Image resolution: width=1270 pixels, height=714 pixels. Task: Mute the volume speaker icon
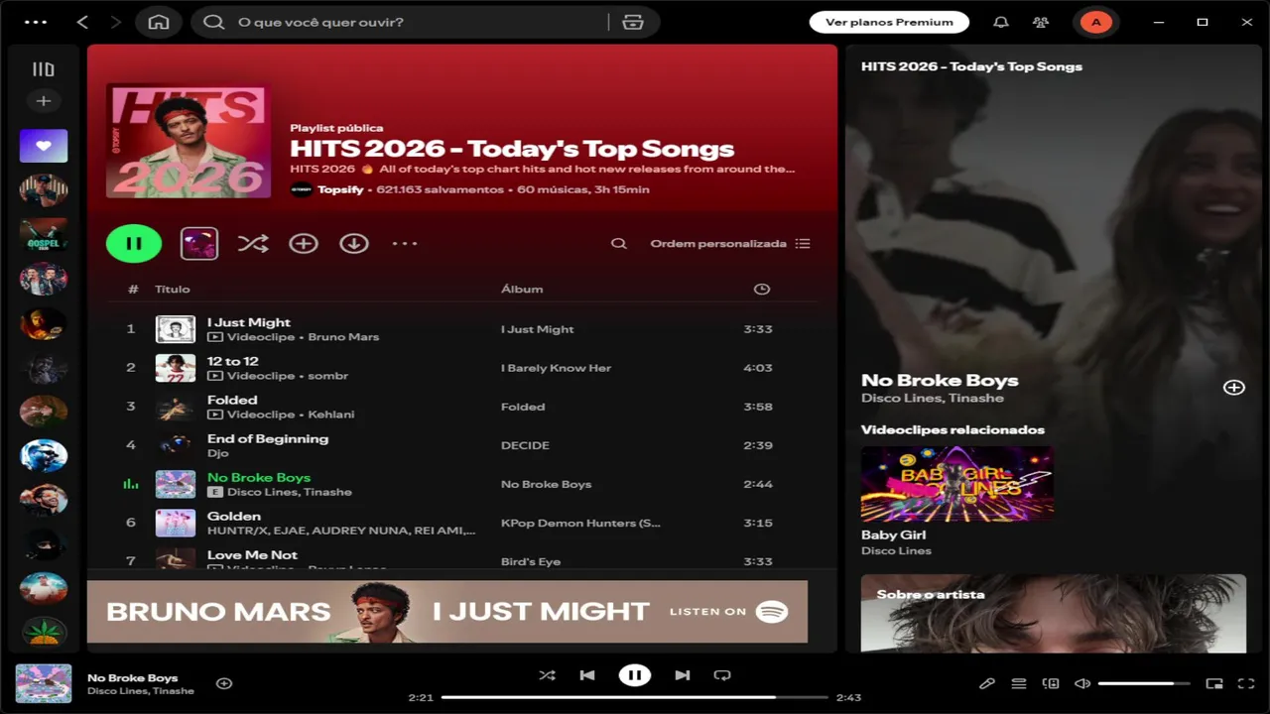(x=1082, y=683)
